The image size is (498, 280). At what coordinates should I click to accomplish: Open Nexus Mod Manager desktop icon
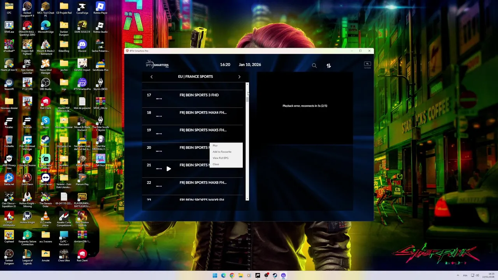[46, 66]
